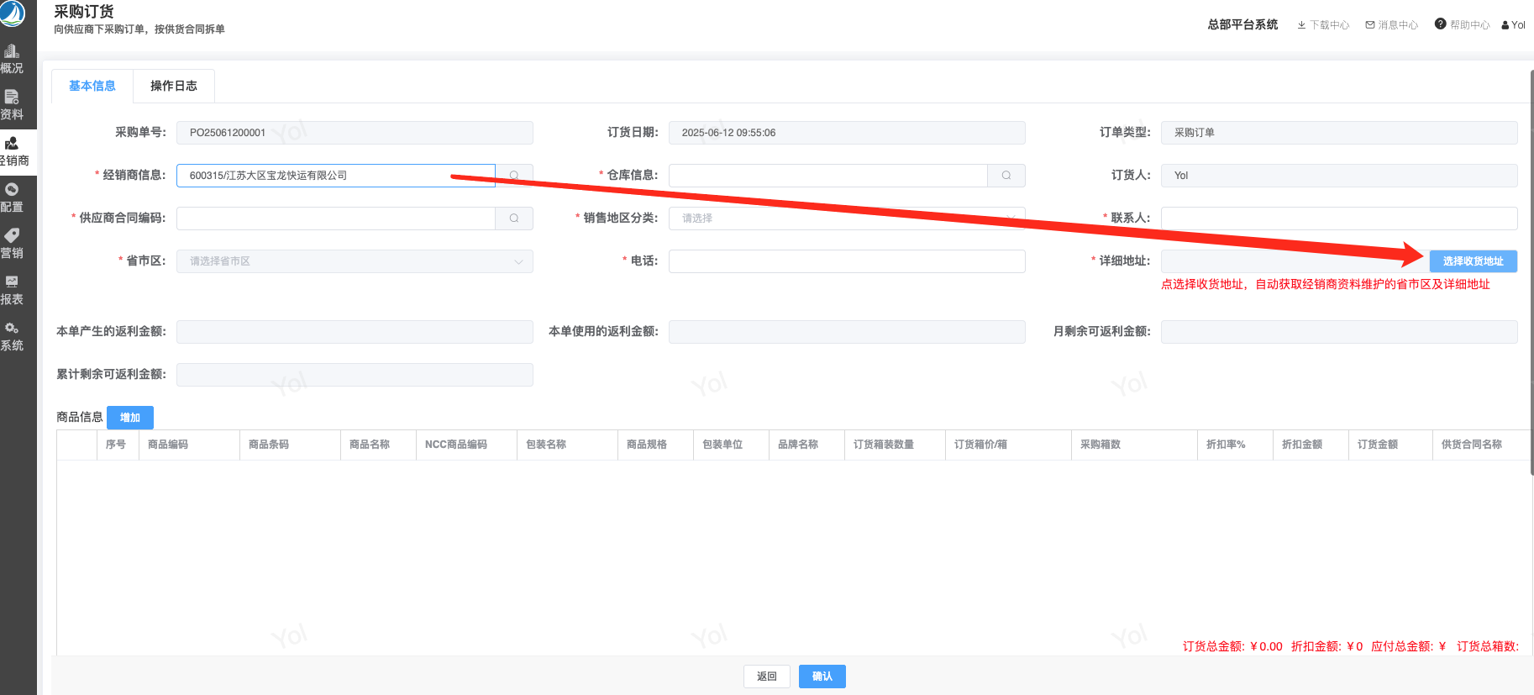Click the vertical scrollbar on the right
1534x695 pixels.
pyautogui.click(x=1531, y=273)
